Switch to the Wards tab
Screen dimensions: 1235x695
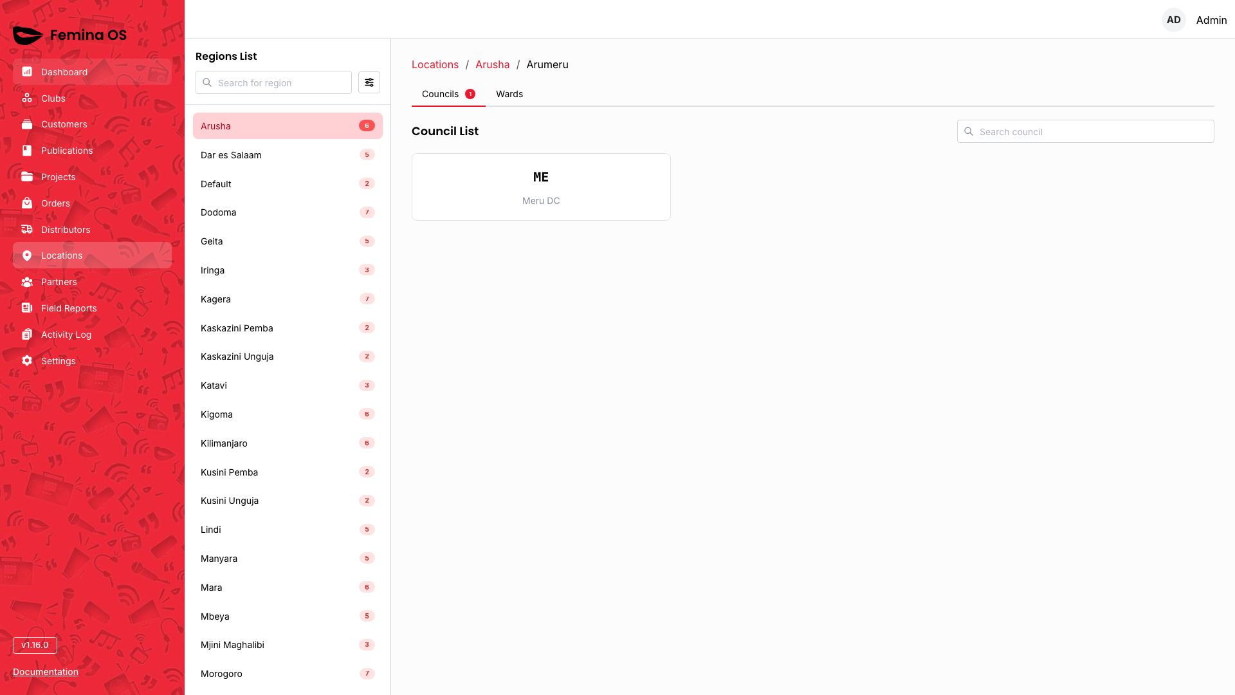pyautogui.click(x=509, y=94)
